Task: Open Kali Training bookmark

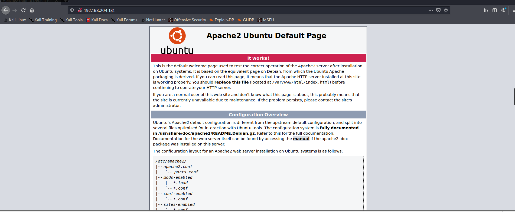Action: 43,20
